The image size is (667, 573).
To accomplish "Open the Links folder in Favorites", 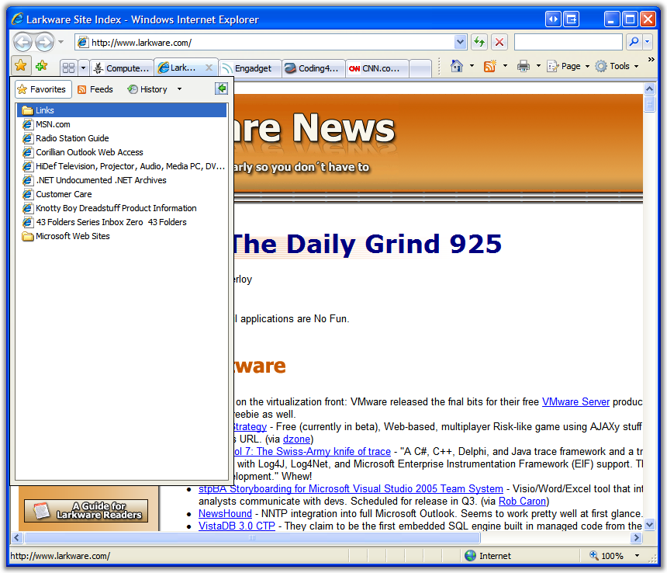I will 122,110.
